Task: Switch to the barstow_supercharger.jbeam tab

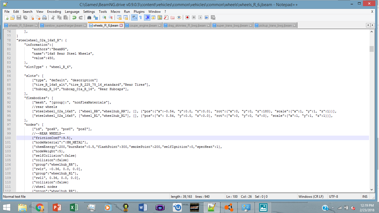Action: coord(64,26)
